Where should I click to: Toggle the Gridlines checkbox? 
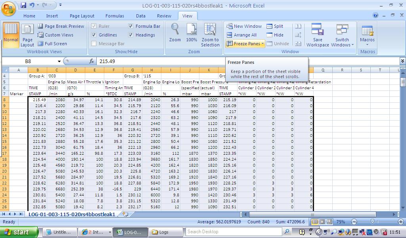pyautogui.click(x=94, y=35)
